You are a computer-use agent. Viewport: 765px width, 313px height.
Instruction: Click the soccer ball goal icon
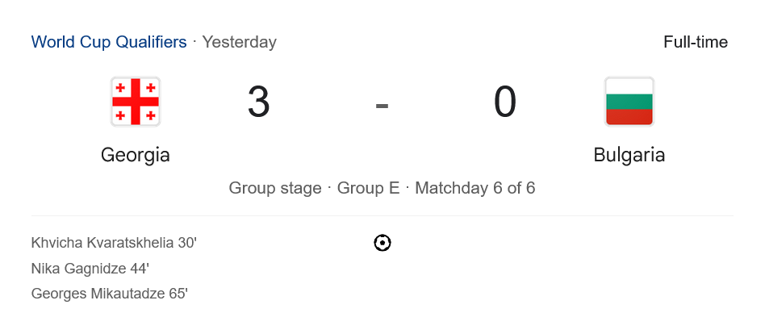[x=382, y=243]
